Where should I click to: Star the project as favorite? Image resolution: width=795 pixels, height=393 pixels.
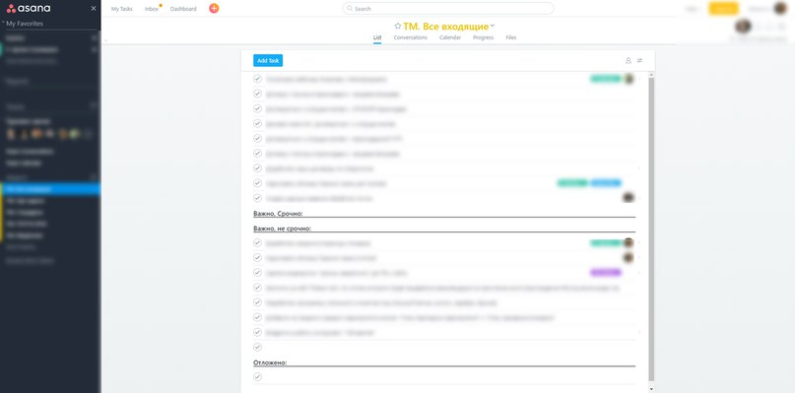tap(398, 26)
